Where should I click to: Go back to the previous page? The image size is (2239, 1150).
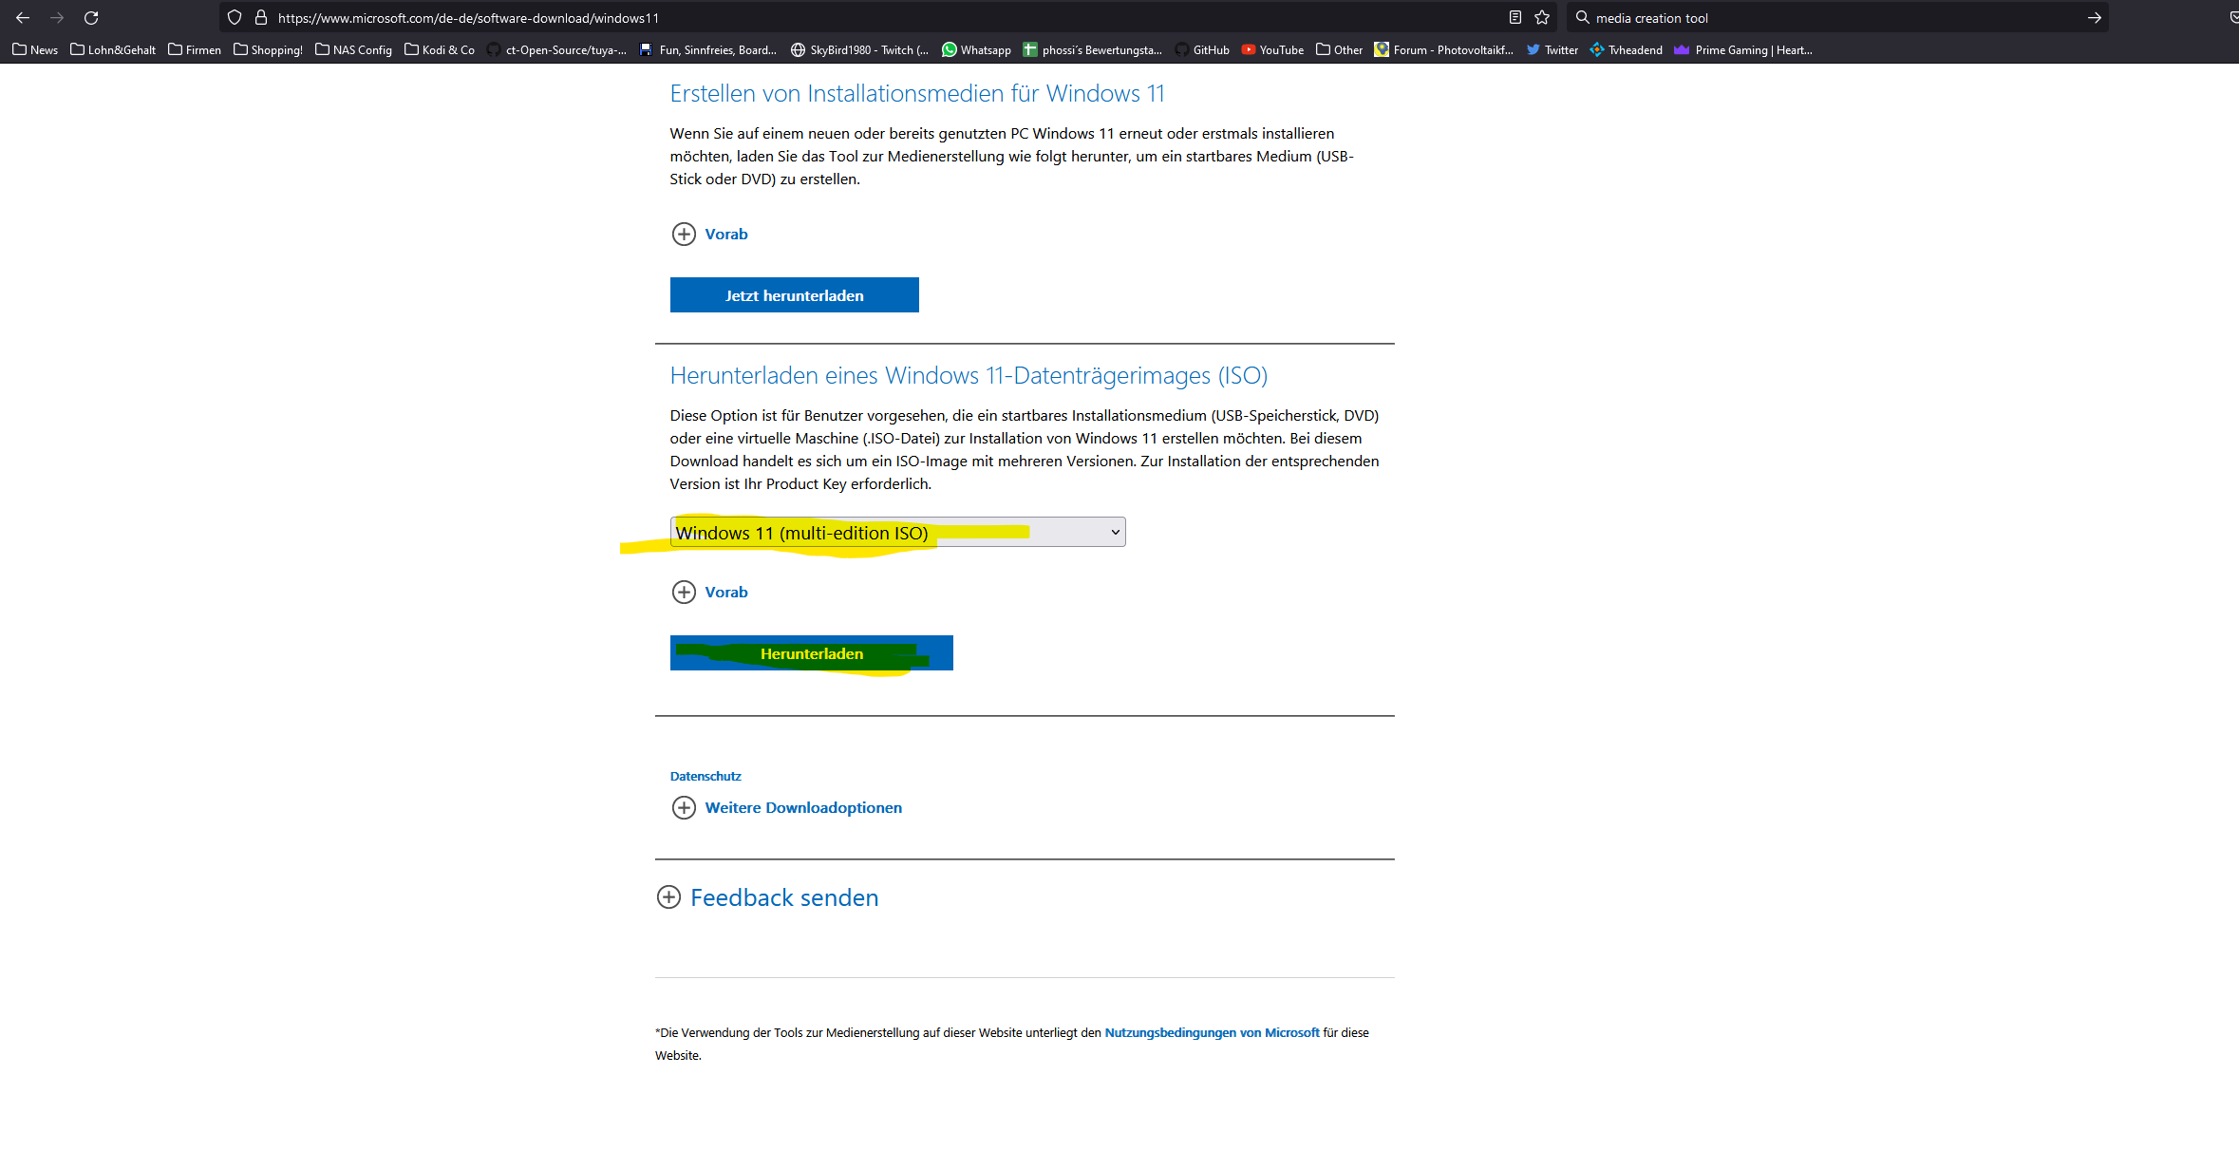23,18
